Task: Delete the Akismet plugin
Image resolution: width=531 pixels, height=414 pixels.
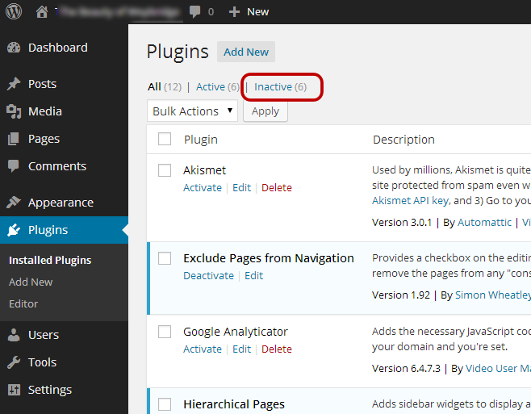Action: point(277,187)
